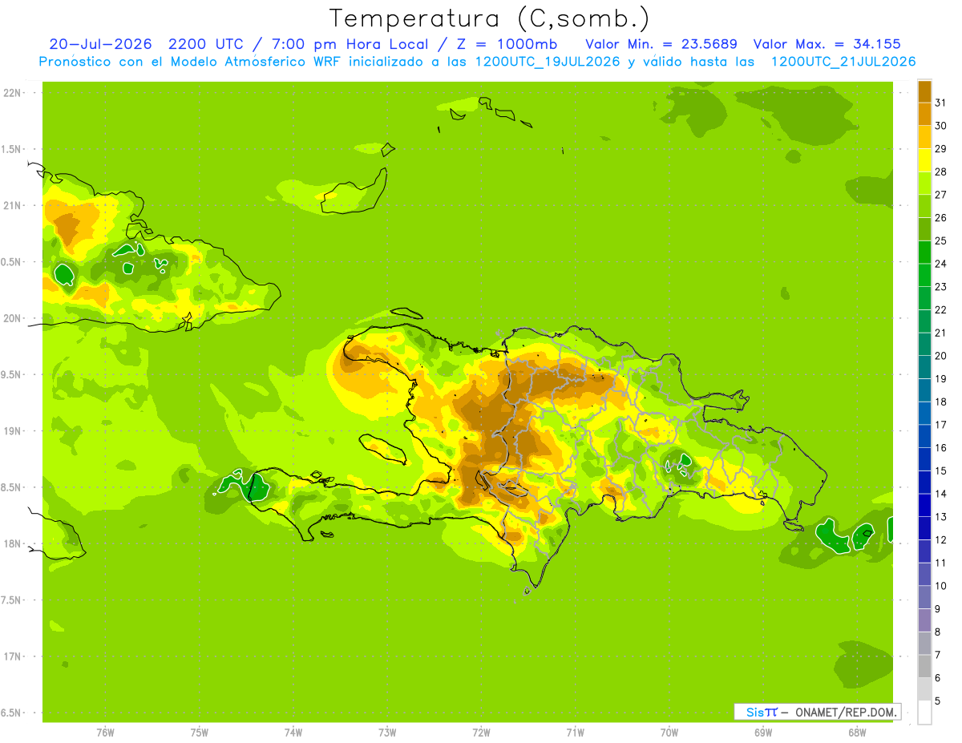Click the white swatch below 5 on scale
Image resolution: width=962 pixels, height=743 pixels.
pyautogui.click(x=924, y=713)
